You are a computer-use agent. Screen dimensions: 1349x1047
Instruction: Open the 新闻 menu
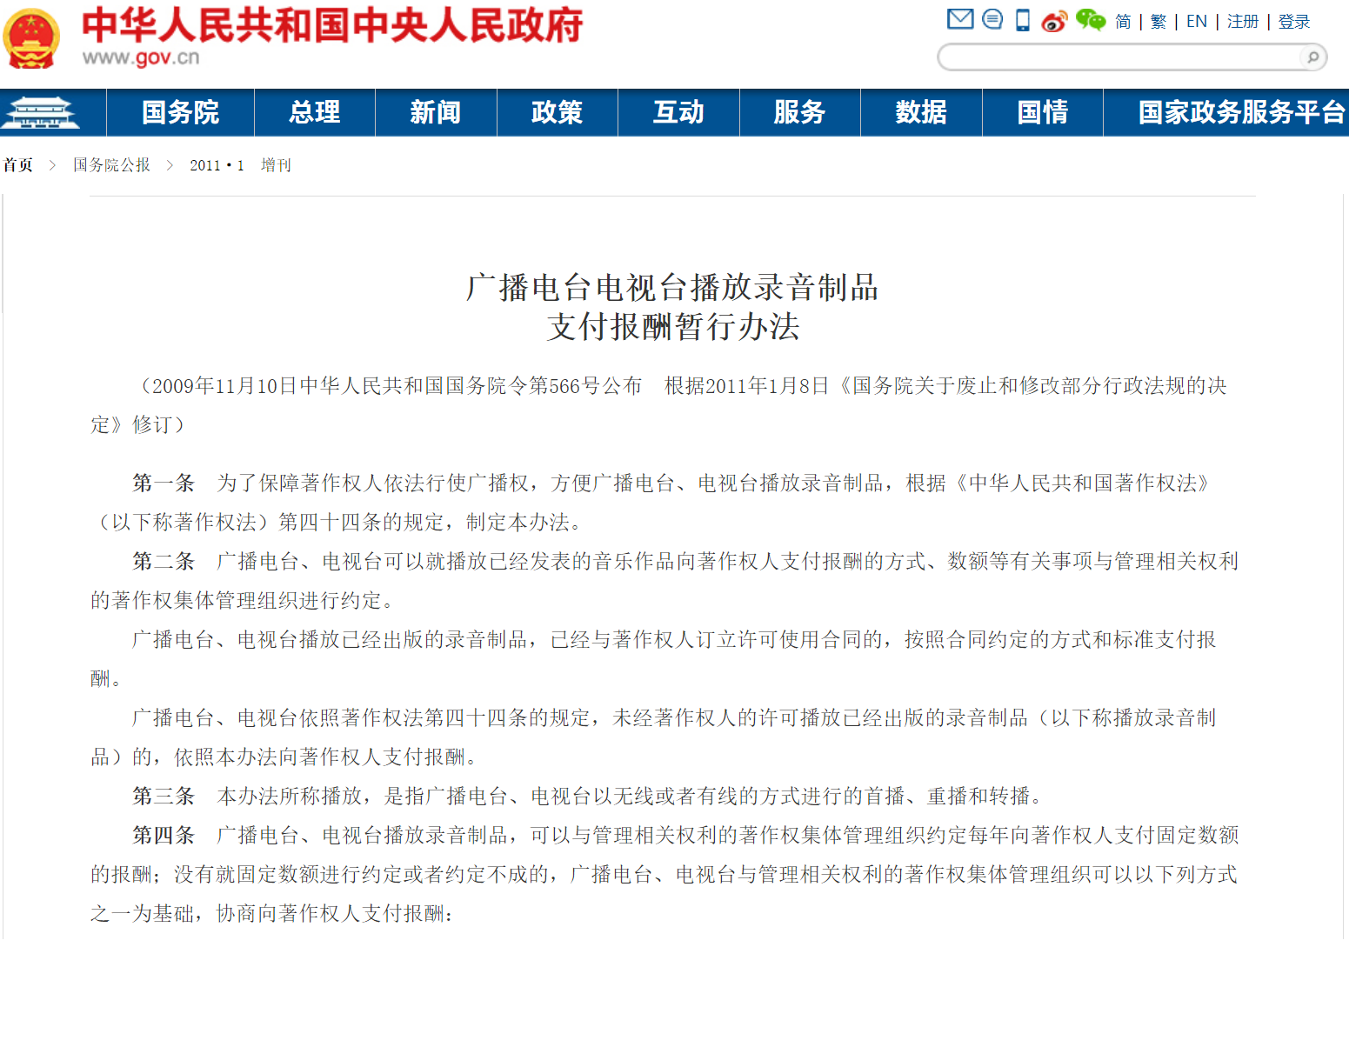tap(436, 112)
